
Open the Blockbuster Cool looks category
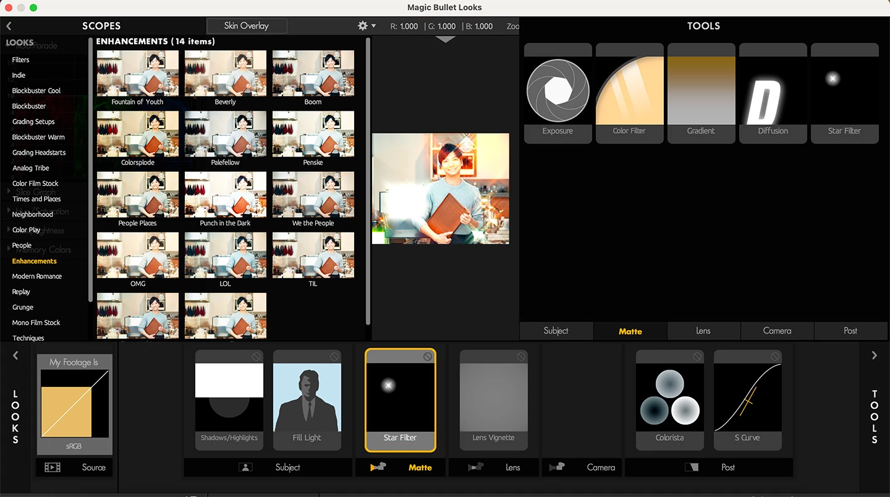coord(36,91)
